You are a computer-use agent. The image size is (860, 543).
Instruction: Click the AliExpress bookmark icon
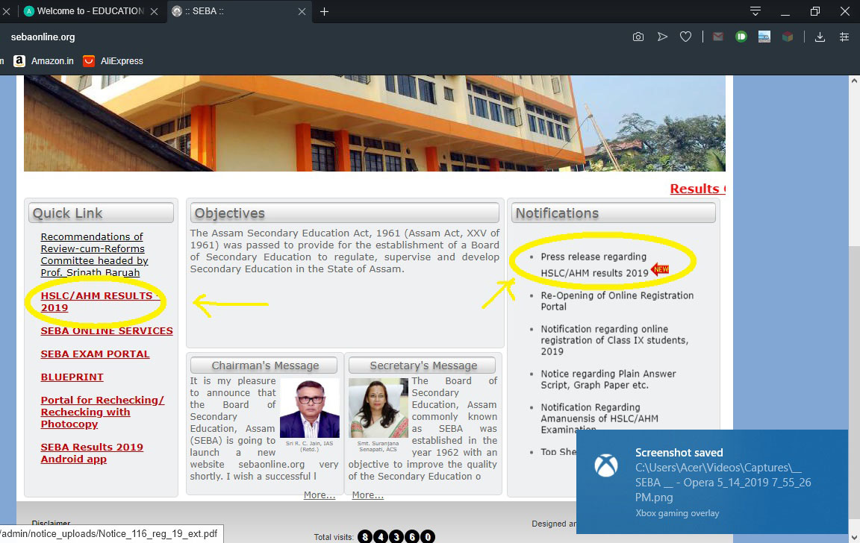pyautogui.click(x=88, y=61)
